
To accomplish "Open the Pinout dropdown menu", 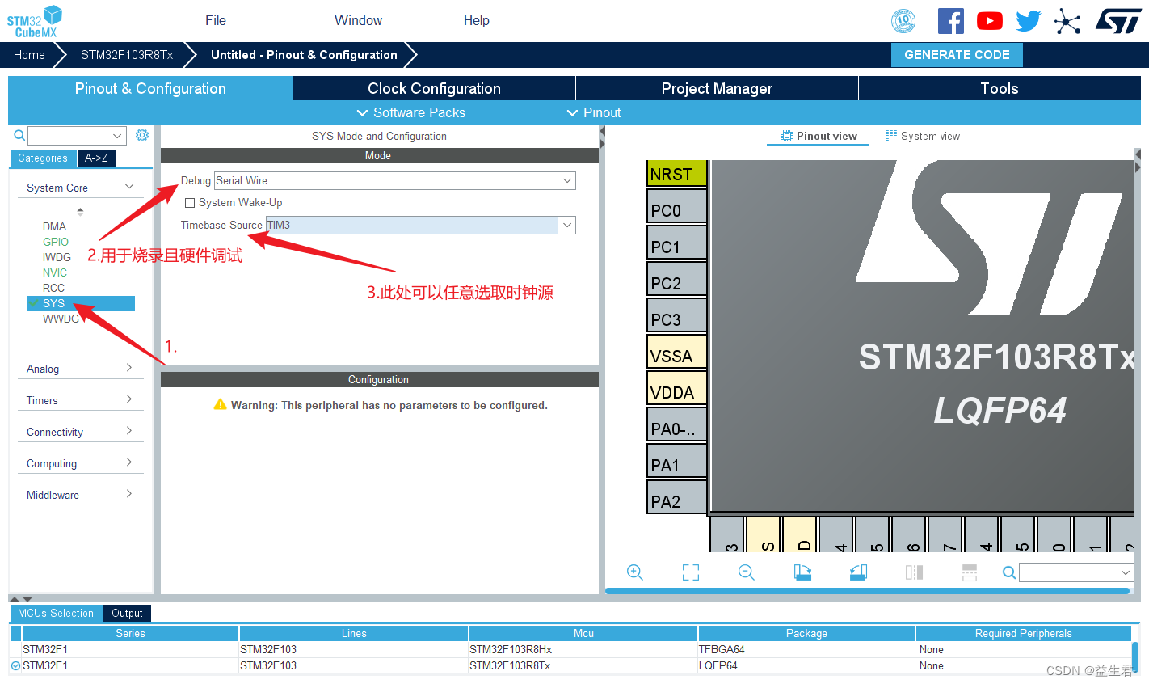I will pos(594,112).
